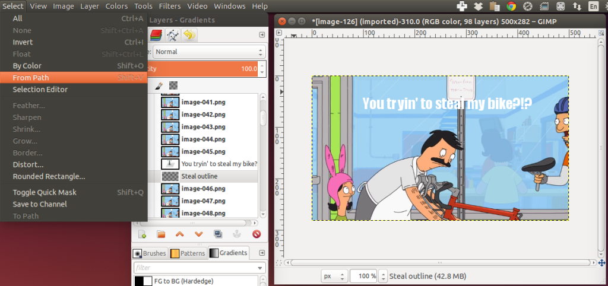Open the Undo History tab icon

tap(189, 35)
